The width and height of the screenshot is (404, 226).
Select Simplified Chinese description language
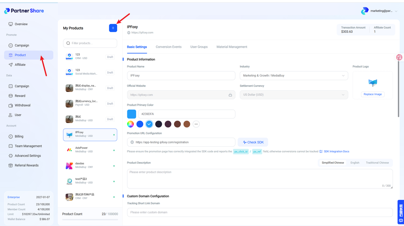(333, 163)
